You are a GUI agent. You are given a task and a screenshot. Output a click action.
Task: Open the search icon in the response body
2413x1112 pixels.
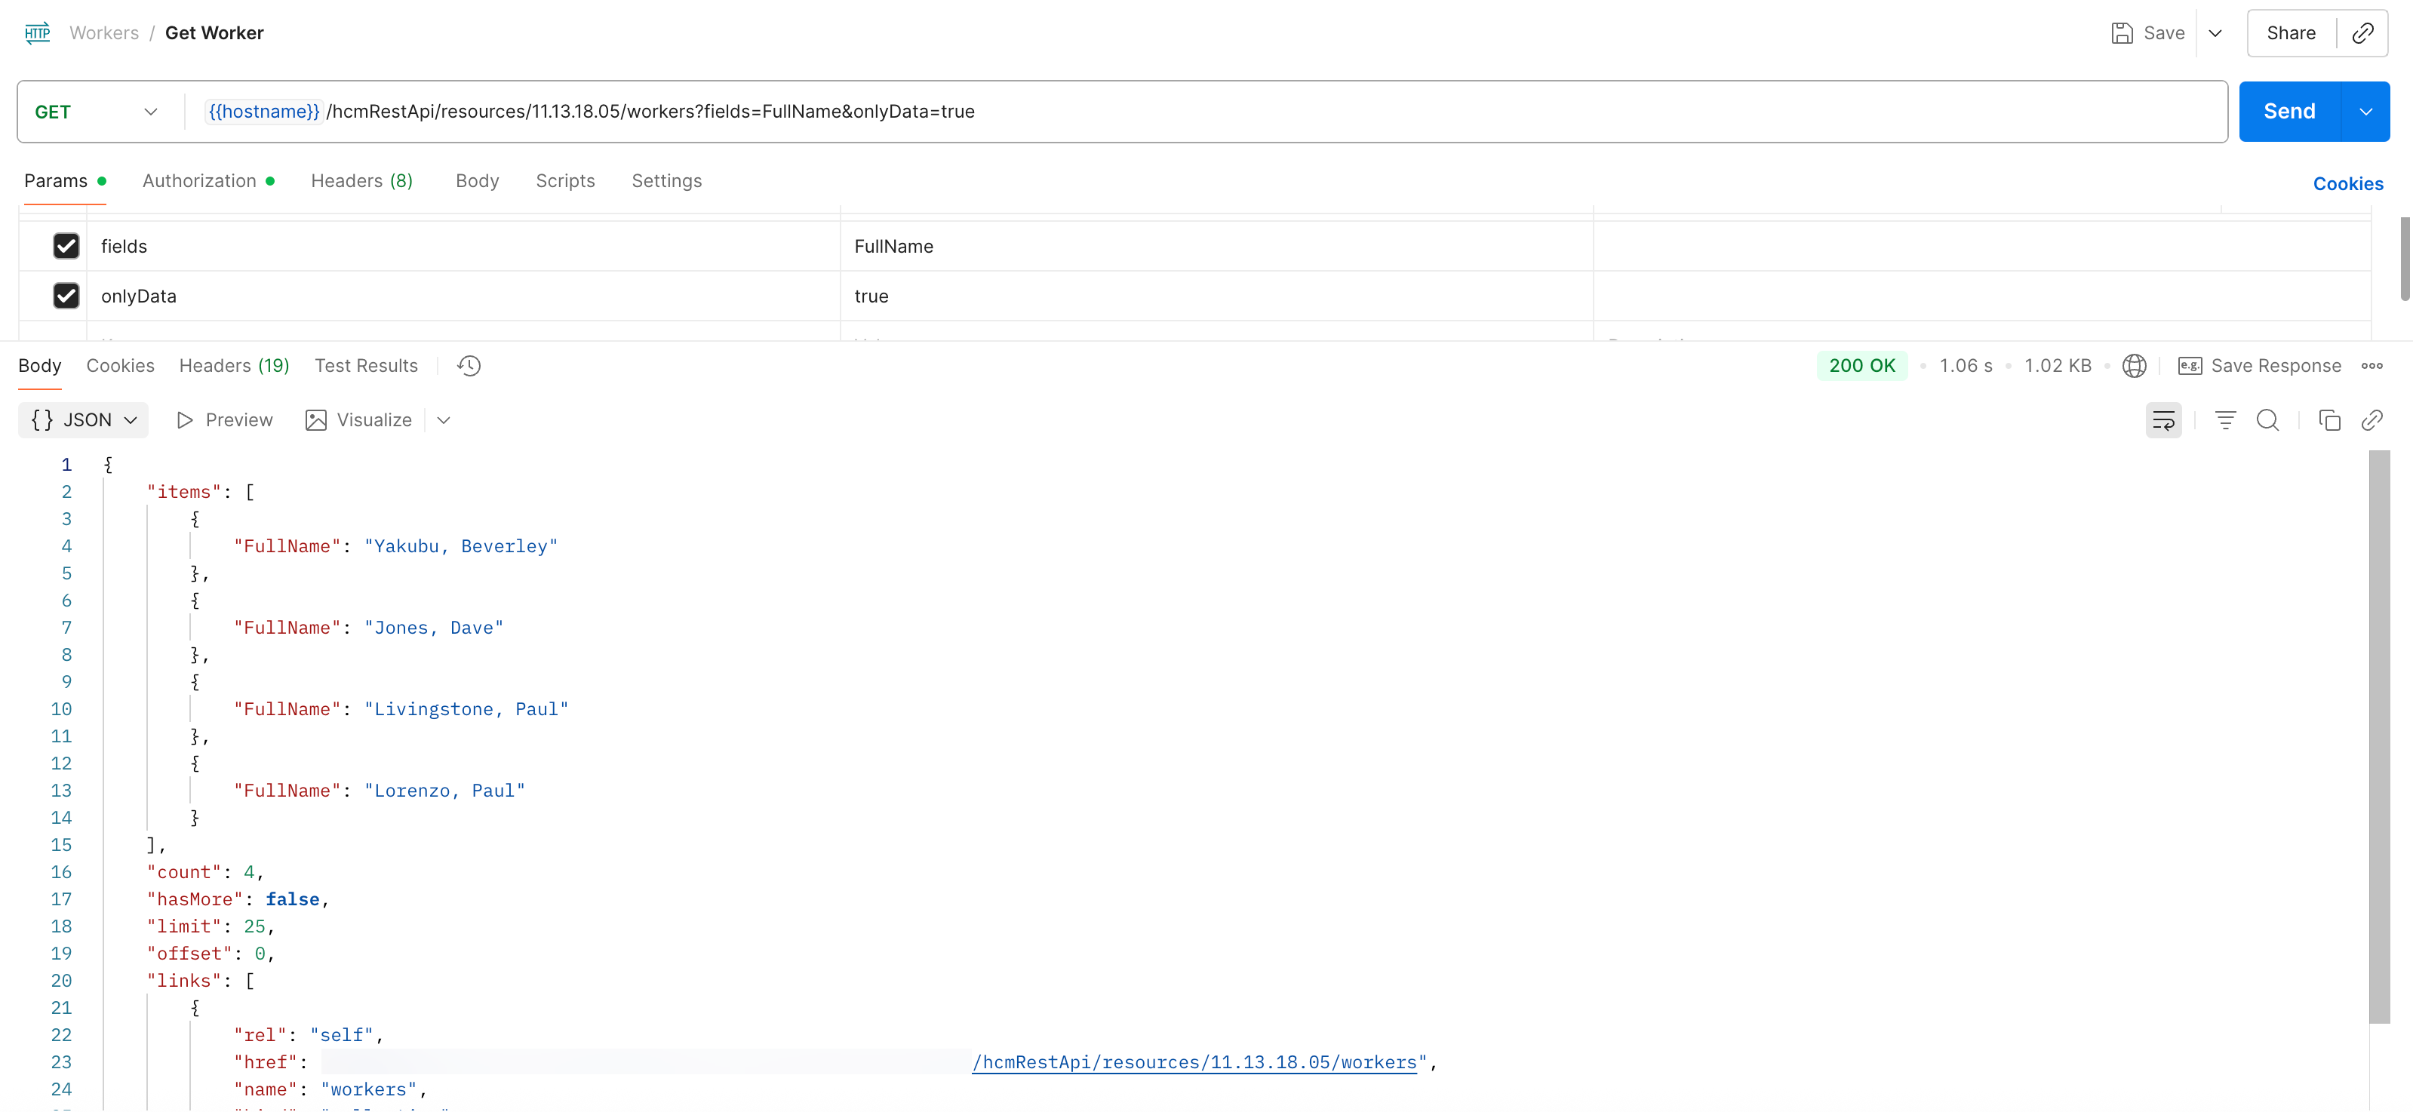tap(2268, 419)
